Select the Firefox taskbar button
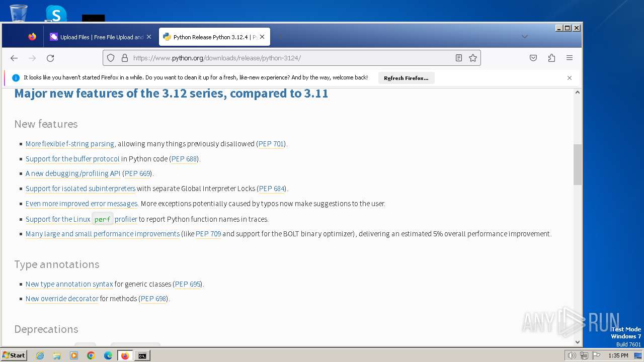Image resolution: width=644 pixels, height=362 pixels. [x=125, y=355]
